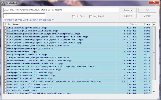
Task: Open folder picker with Browse button
Action: click(128, 10)
